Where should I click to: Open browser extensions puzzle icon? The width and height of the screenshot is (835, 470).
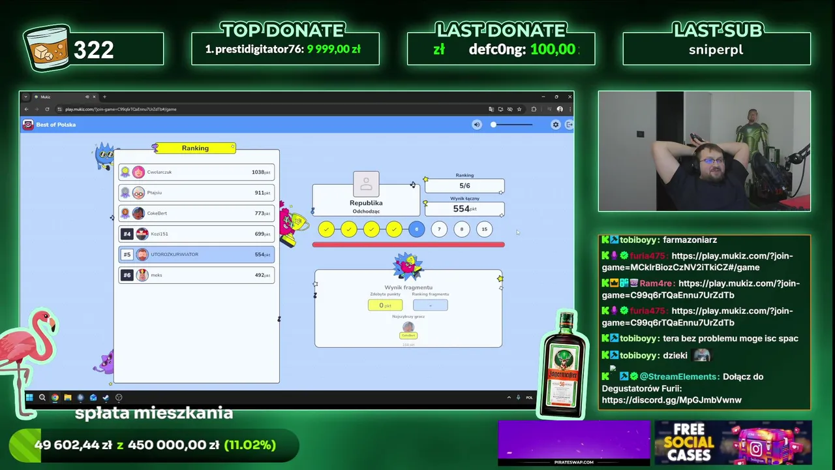[534, 109]
